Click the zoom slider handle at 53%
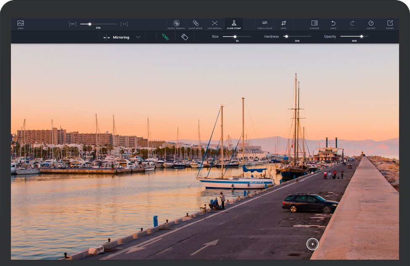 (90, 24)
